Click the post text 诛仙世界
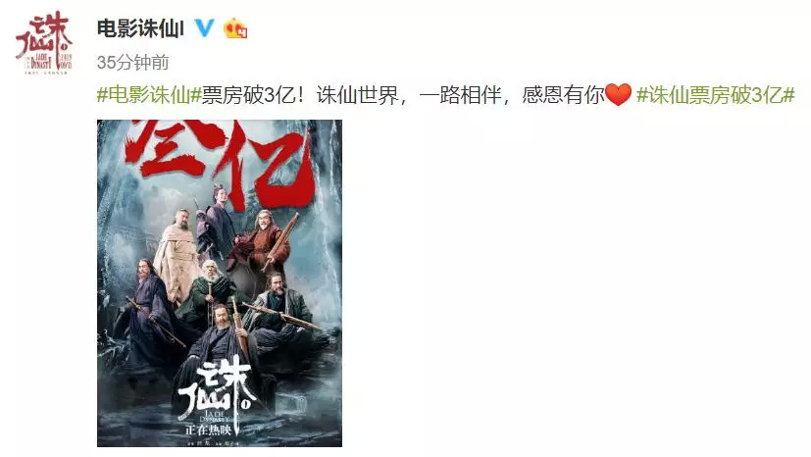 [357, 95]
